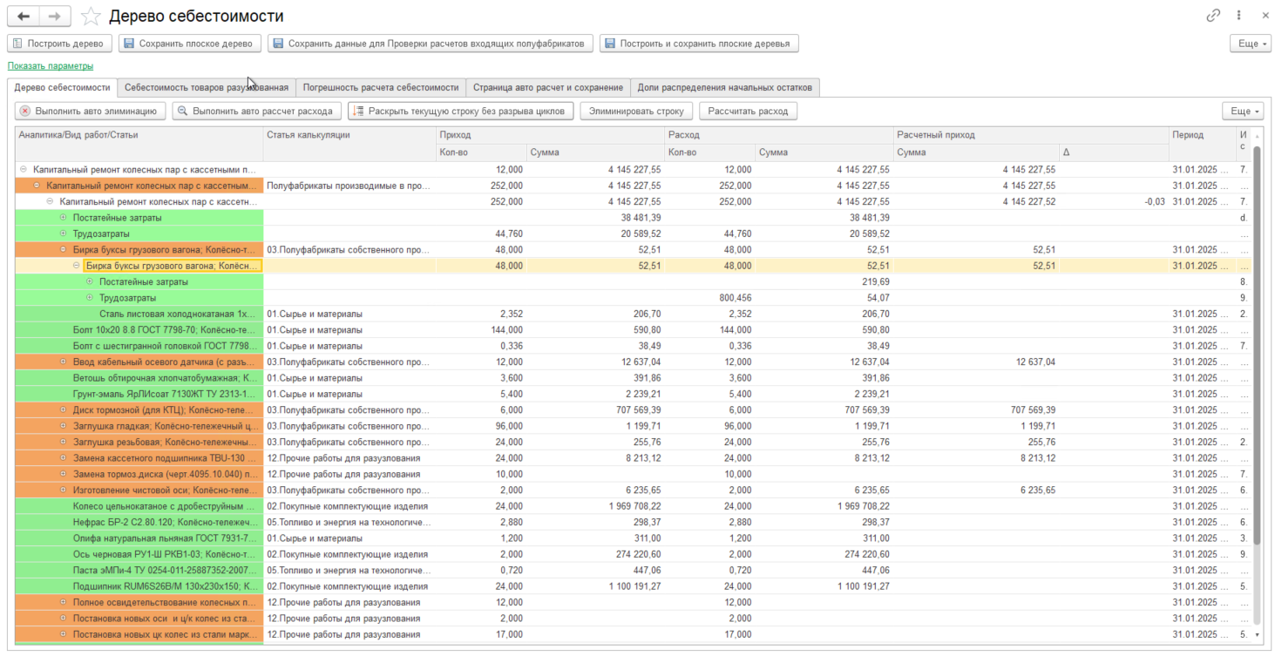
Task: Expand the Ввод кабельный осевого датчика row
Action: [x=63, y=362]
